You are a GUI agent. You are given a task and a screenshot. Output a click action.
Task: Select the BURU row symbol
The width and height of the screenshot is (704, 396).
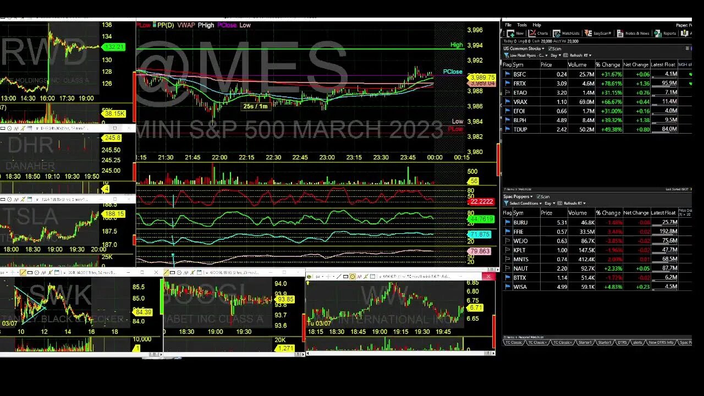(x=520, y=222)
